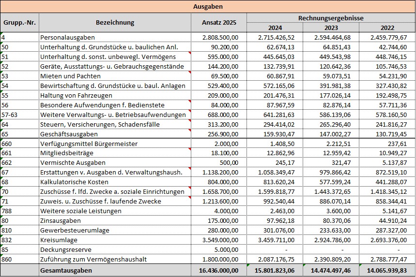This screenshot has width=416, height=277.
Task: Click the Bezeichnung column header
Action: [115, 23]
